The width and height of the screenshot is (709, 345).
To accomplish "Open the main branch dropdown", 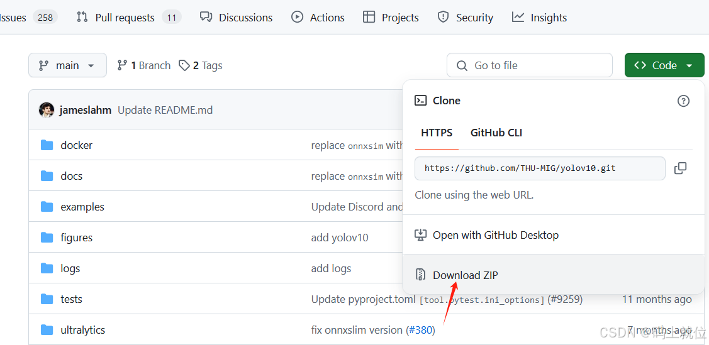I will click(68, 65).
